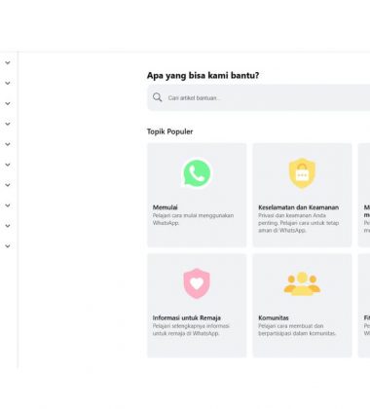This screenshot has width=370, height=409.
Task: Open 'Informasi untuk Remaja' topic title
Action: tap(187, 317)
